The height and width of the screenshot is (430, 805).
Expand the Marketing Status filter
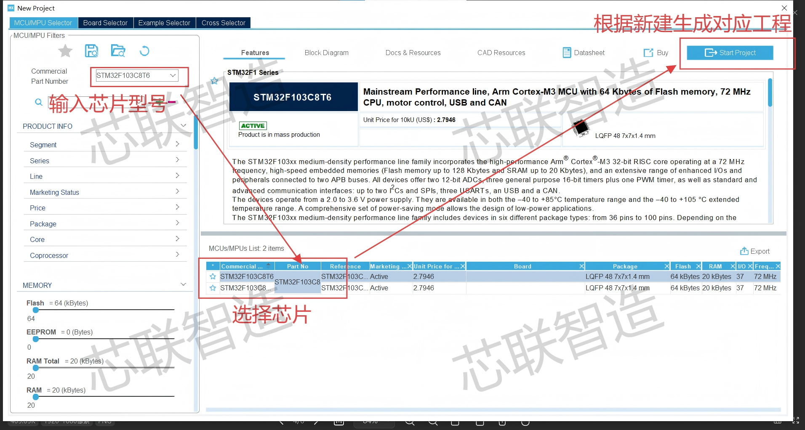point(177,191)
